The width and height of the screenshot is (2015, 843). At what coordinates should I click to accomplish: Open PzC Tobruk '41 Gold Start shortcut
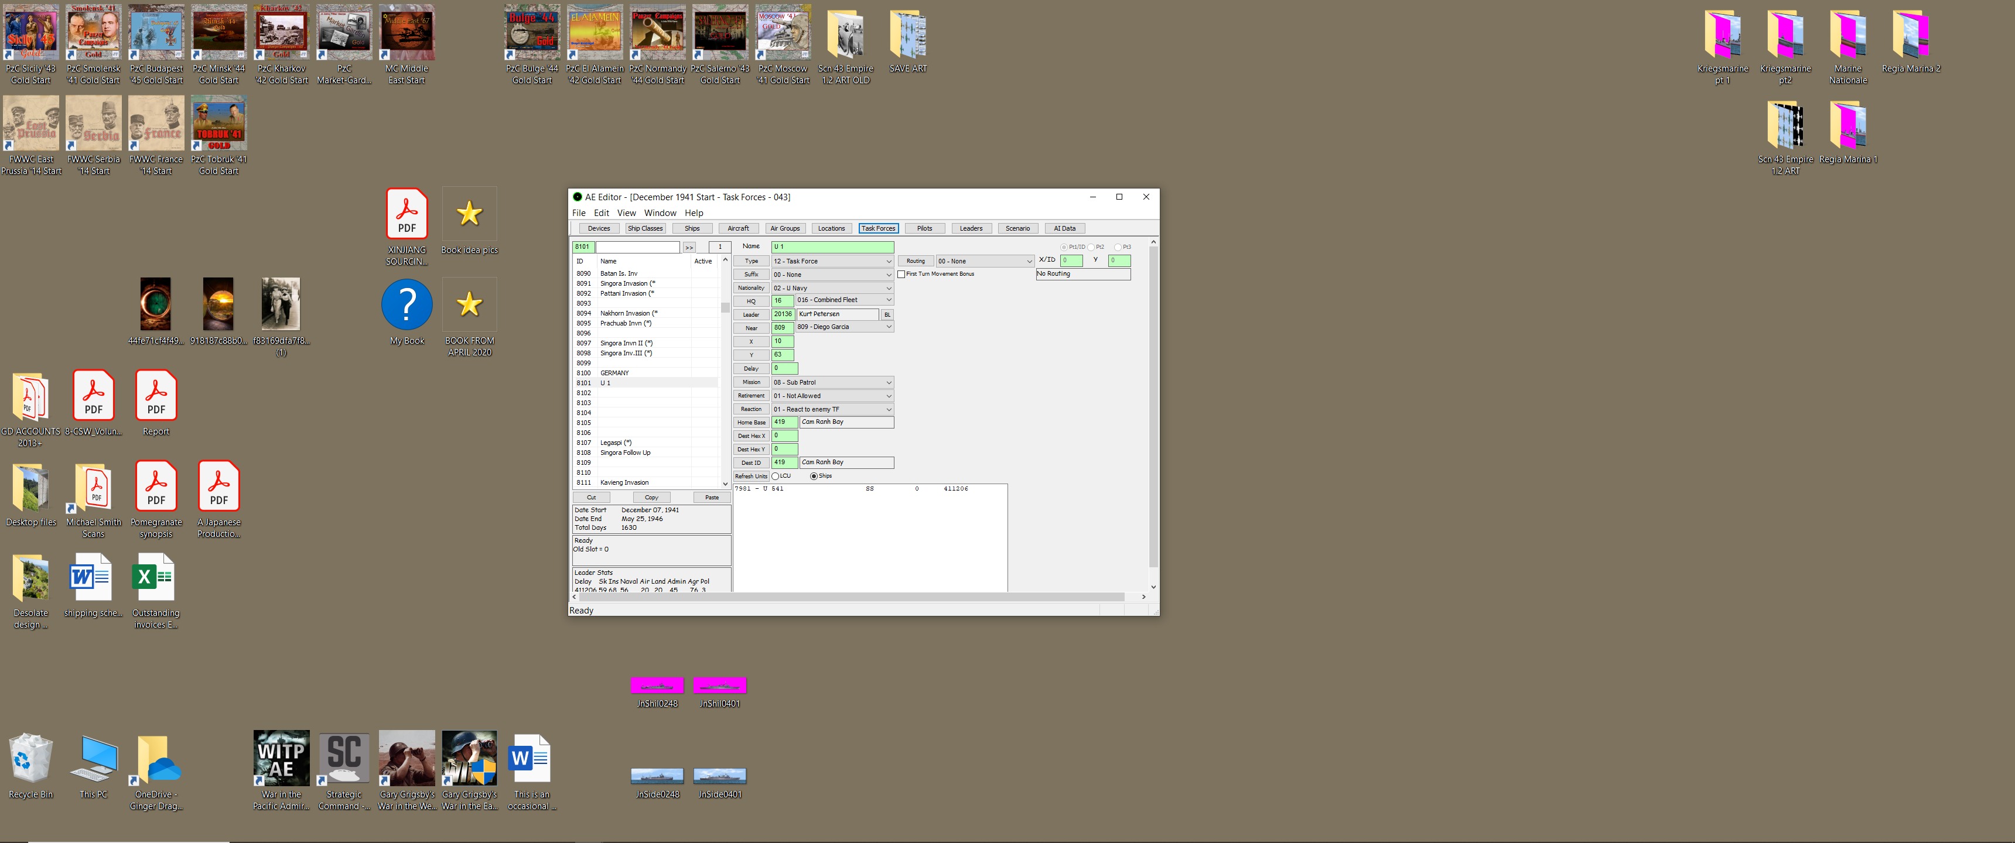pyautogui.click(x=219, y=135)
